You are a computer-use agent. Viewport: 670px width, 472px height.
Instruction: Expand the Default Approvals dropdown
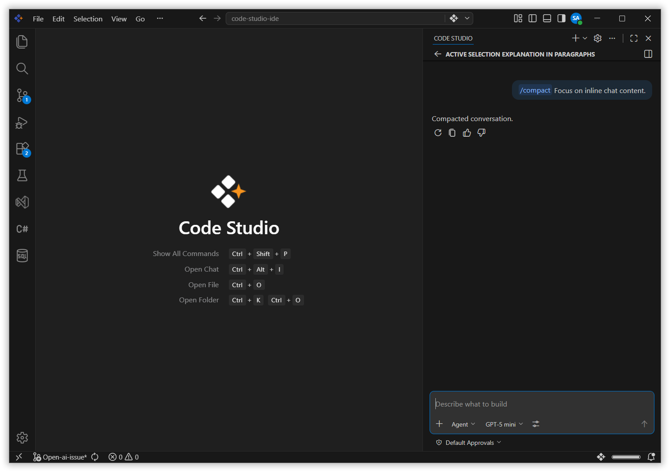469,443
